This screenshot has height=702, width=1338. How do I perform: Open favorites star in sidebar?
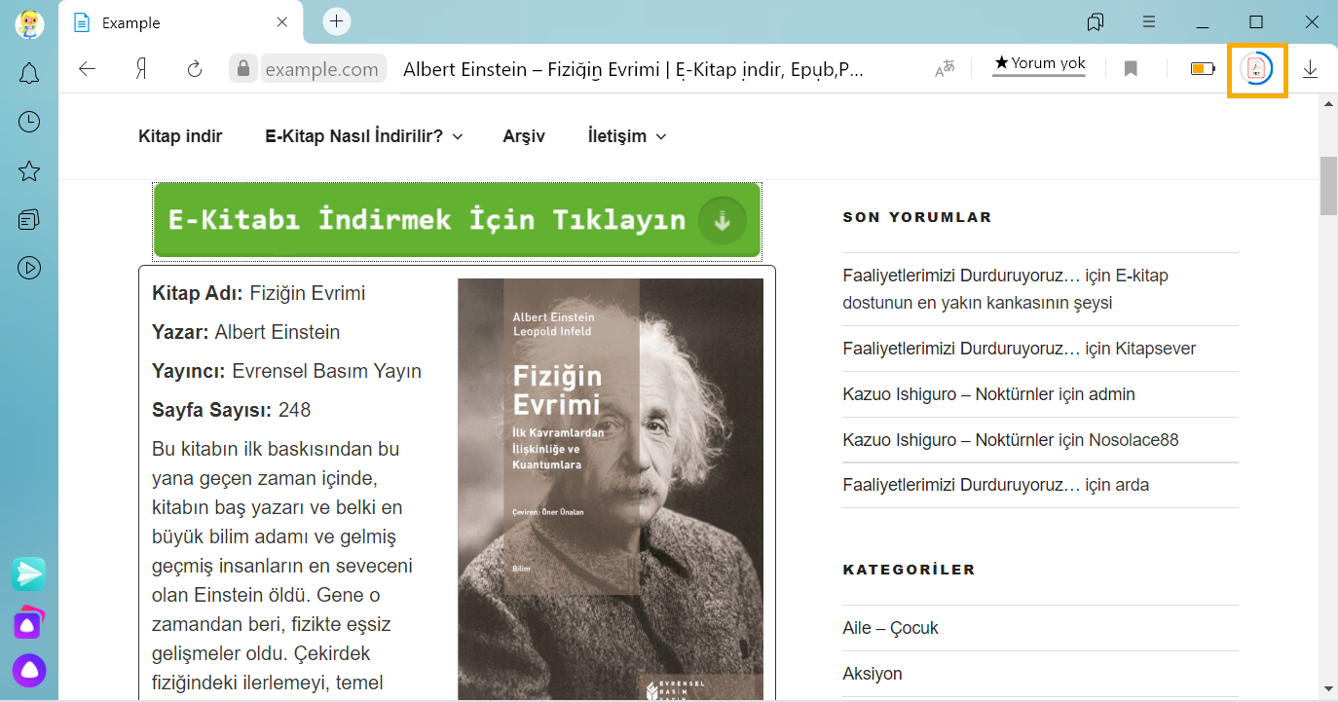(x=29, y=171)
